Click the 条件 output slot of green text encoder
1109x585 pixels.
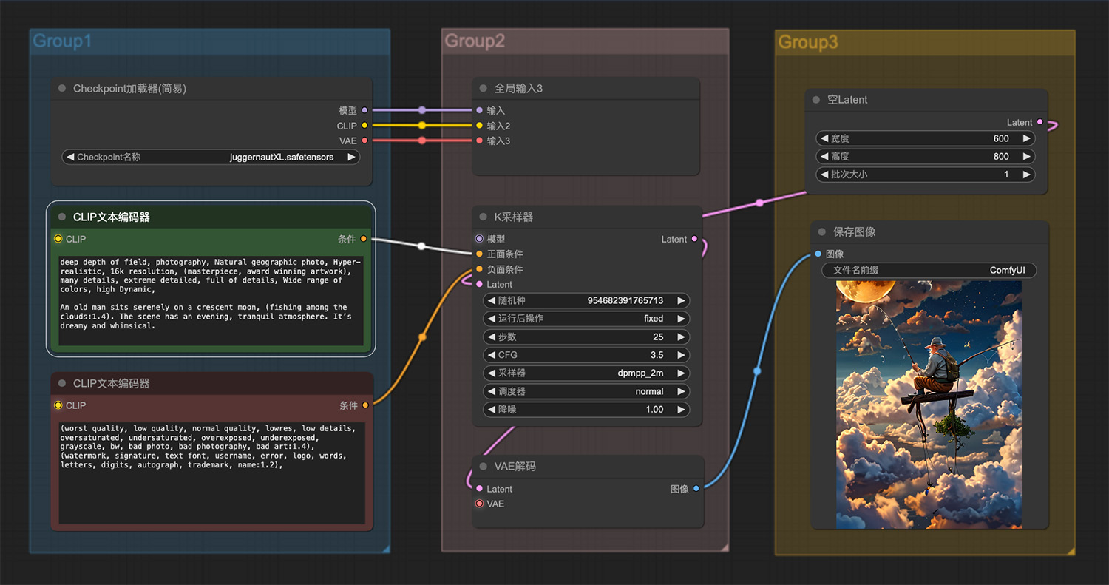pyautogui.click(x=364, y=239)
